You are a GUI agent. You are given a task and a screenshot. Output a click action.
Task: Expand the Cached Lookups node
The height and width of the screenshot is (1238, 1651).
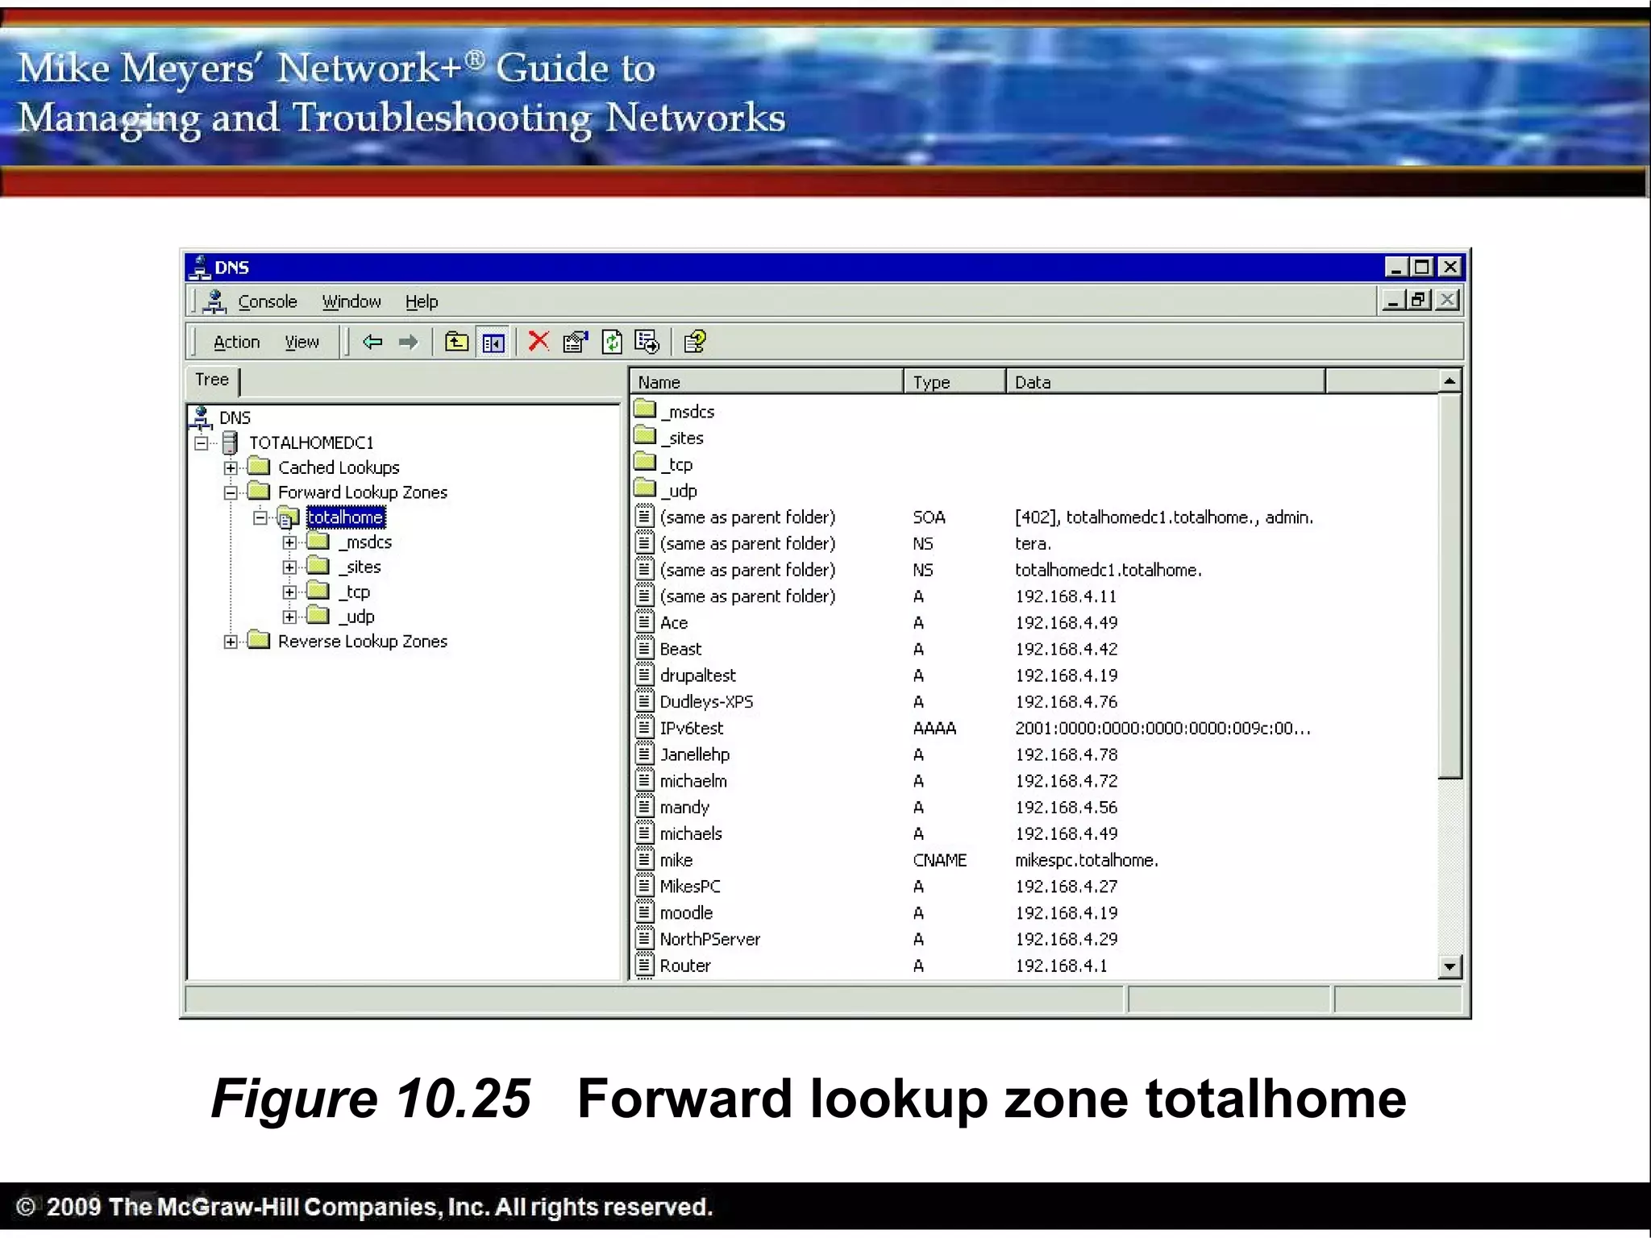[231, 467]
